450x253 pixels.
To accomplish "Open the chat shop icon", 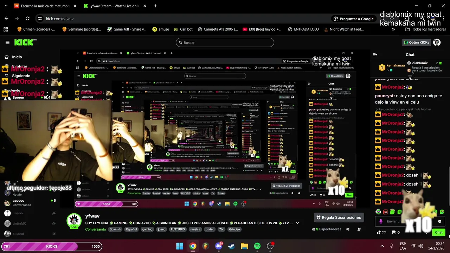I will (393, 232).
